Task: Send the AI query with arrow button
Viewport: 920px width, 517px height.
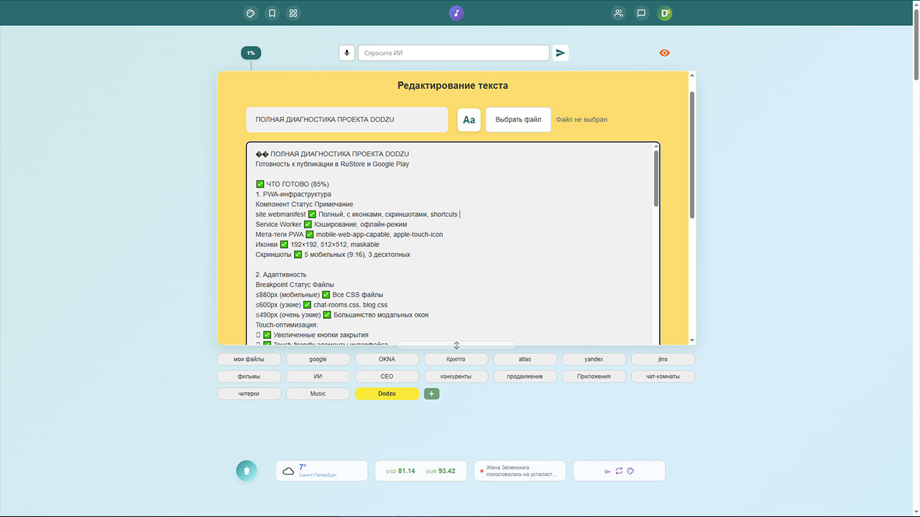Action: click(561, 52)
